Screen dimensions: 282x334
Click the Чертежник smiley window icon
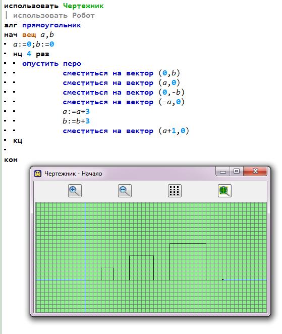click(38, 174)
